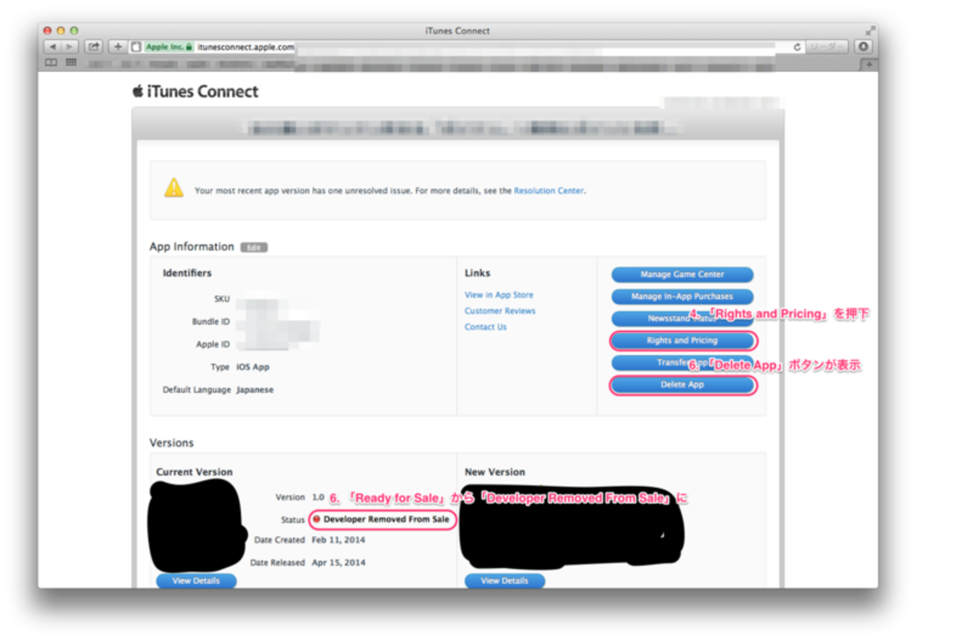Image resolution: width=973 pixels, height=641 pixels.
Task: Click the 'Default Language' label
Action: click(196, 390)
